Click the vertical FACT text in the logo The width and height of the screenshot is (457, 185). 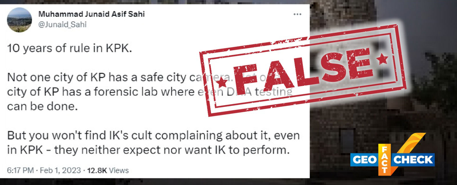coord(385,159)
